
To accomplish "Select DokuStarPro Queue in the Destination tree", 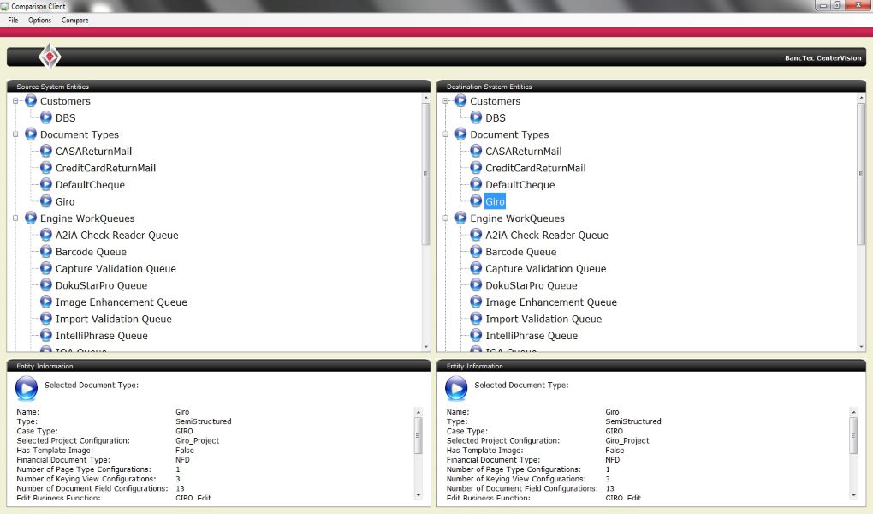I will coord(532,285).
